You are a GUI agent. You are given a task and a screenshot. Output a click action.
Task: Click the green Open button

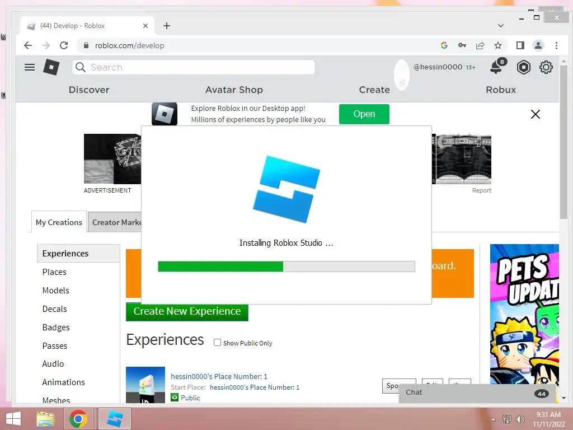pyautogui.click(x=364, y=114)
